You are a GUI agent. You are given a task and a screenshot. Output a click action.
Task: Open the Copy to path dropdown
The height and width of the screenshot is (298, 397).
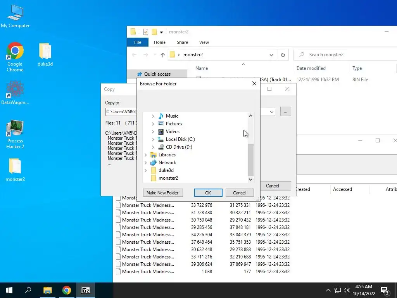click(x=271, y=112)
